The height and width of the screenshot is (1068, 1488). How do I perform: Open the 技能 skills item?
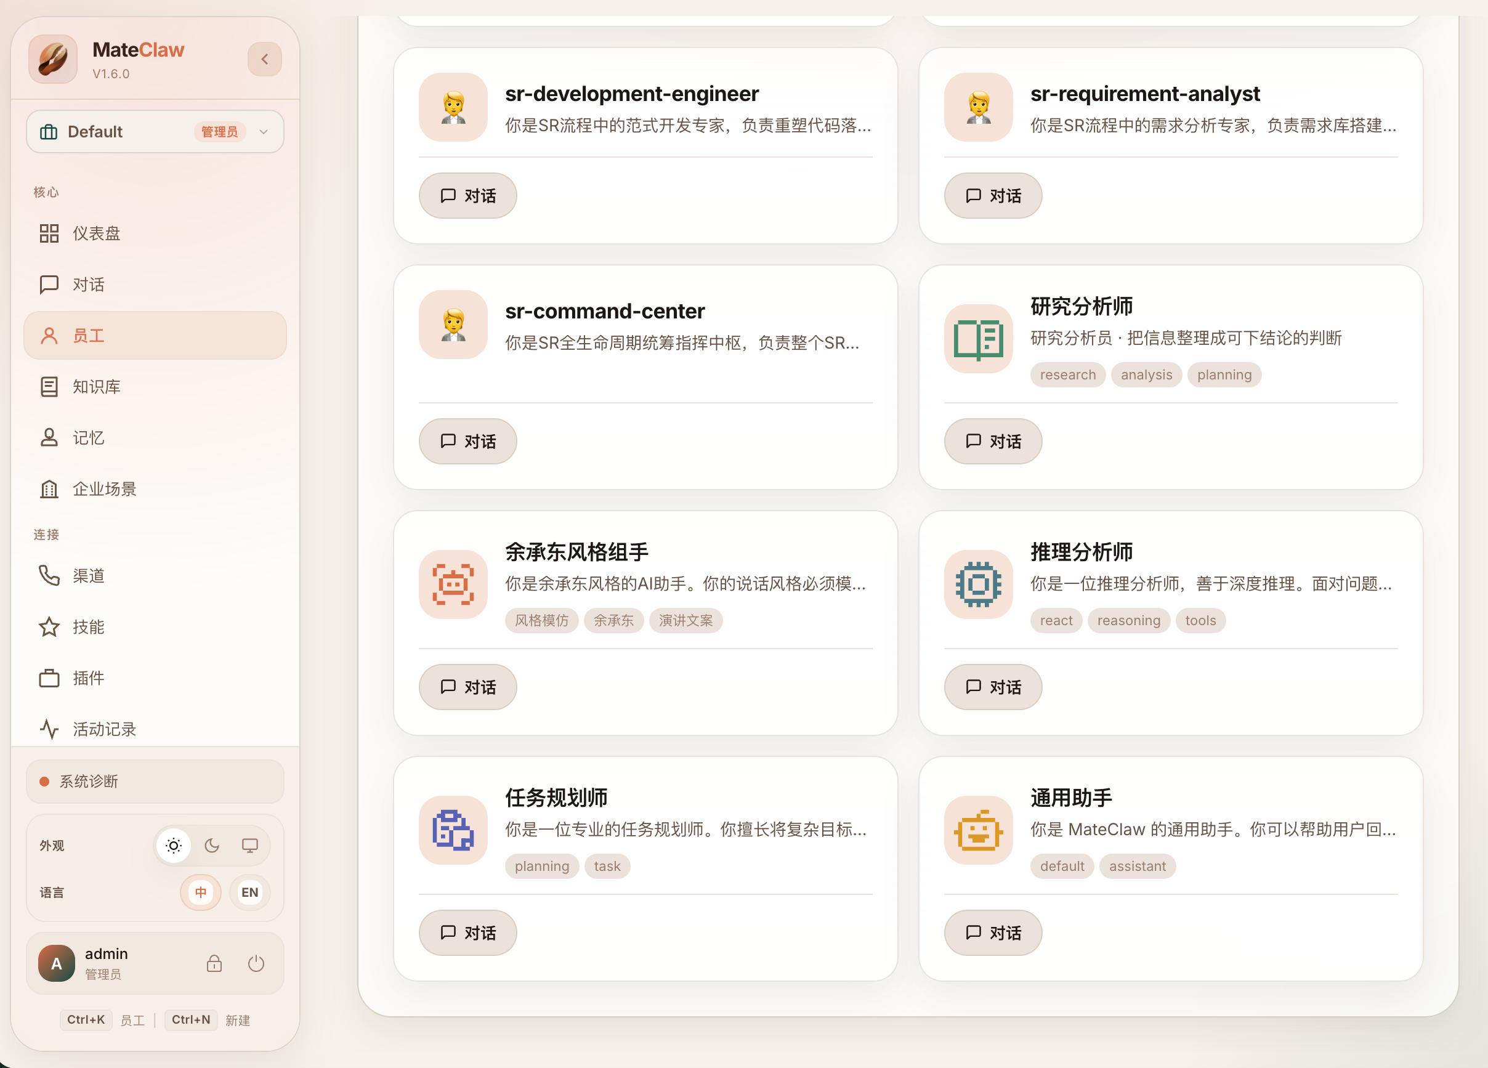tap(155, 627)
